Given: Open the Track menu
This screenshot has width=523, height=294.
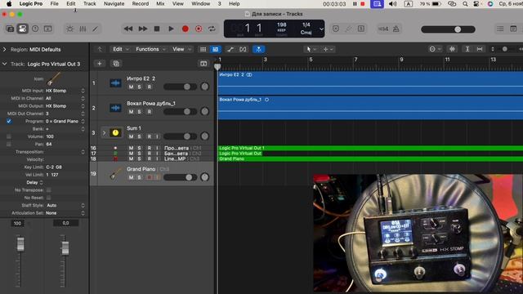Looking at the screenshot, I should 89,3.
